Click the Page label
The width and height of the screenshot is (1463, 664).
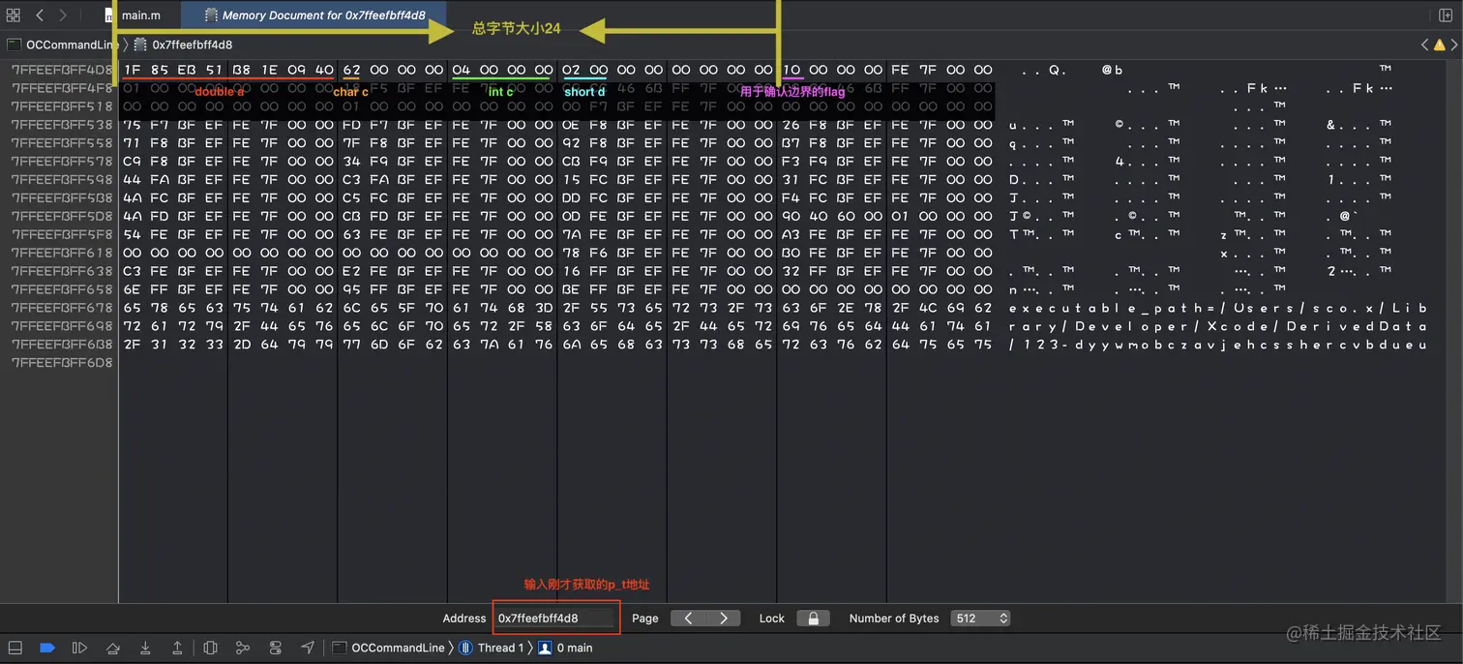645,618
